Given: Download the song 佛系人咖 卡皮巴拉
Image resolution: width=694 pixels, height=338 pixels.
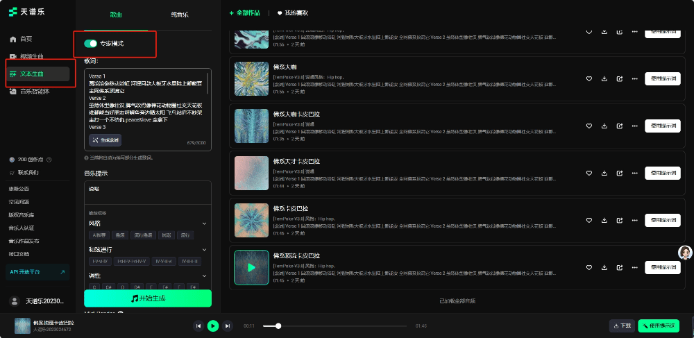Looking at the screenshot, I should pyautogui.click(x=604, y=126).
